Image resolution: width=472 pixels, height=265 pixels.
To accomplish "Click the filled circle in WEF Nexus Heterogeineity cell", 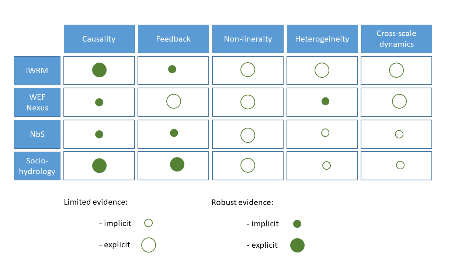I will pos(325,101).
